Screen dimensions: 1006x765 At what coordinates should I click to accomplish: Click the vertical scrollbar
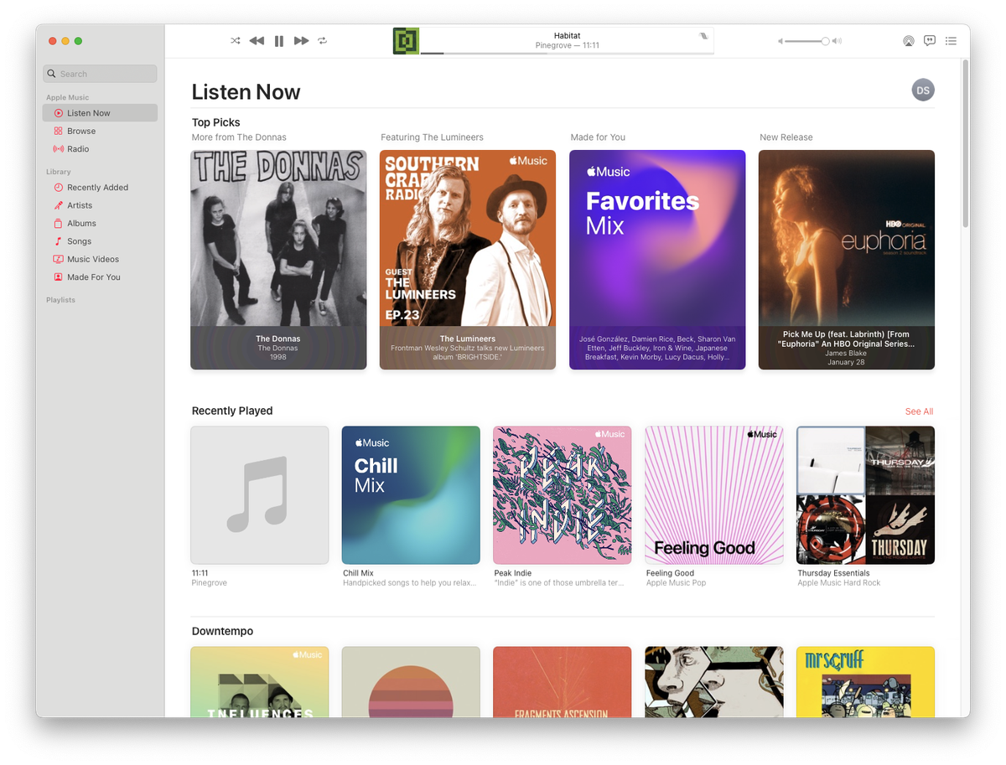tap(965, 143)
